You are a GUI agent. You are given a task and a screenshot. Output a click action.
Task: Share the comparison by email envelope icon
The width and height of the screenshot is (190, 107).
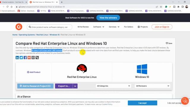click(33, 57)
